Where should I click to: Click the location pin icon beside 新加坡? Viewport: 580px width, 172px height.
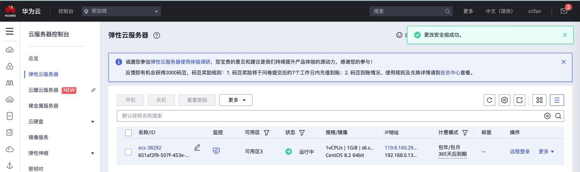(x=86, y=11)
